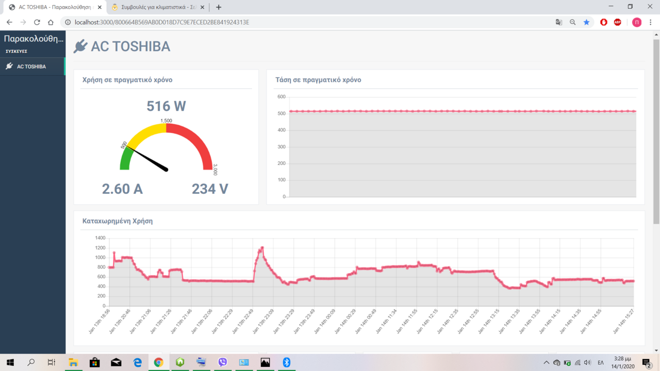Open the Viber app on taskbar
Image resolution: width=660 pixels, height=371 pixels.
point(223,363)
